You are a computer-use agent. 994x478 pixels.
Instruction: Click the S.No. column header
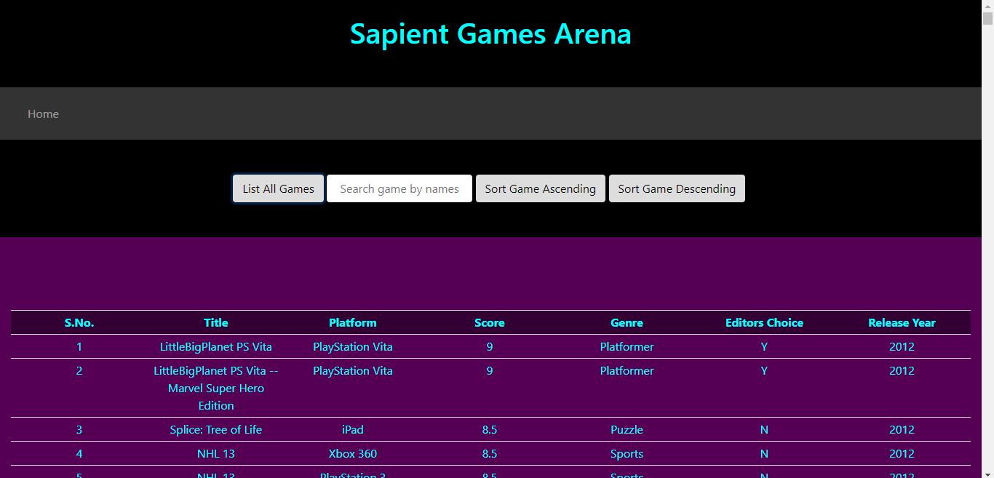coord(79,322)
